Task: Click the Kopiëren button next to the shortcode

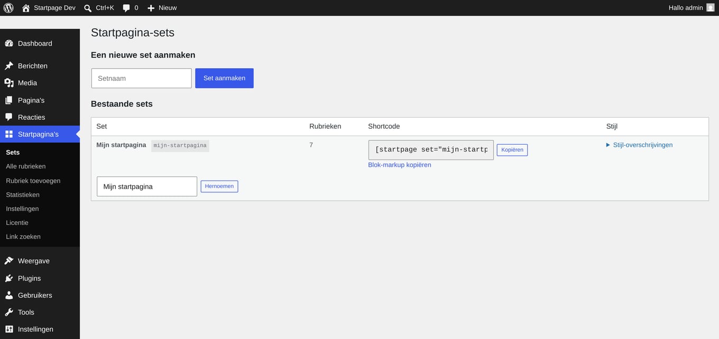Action: coord(512,150)
